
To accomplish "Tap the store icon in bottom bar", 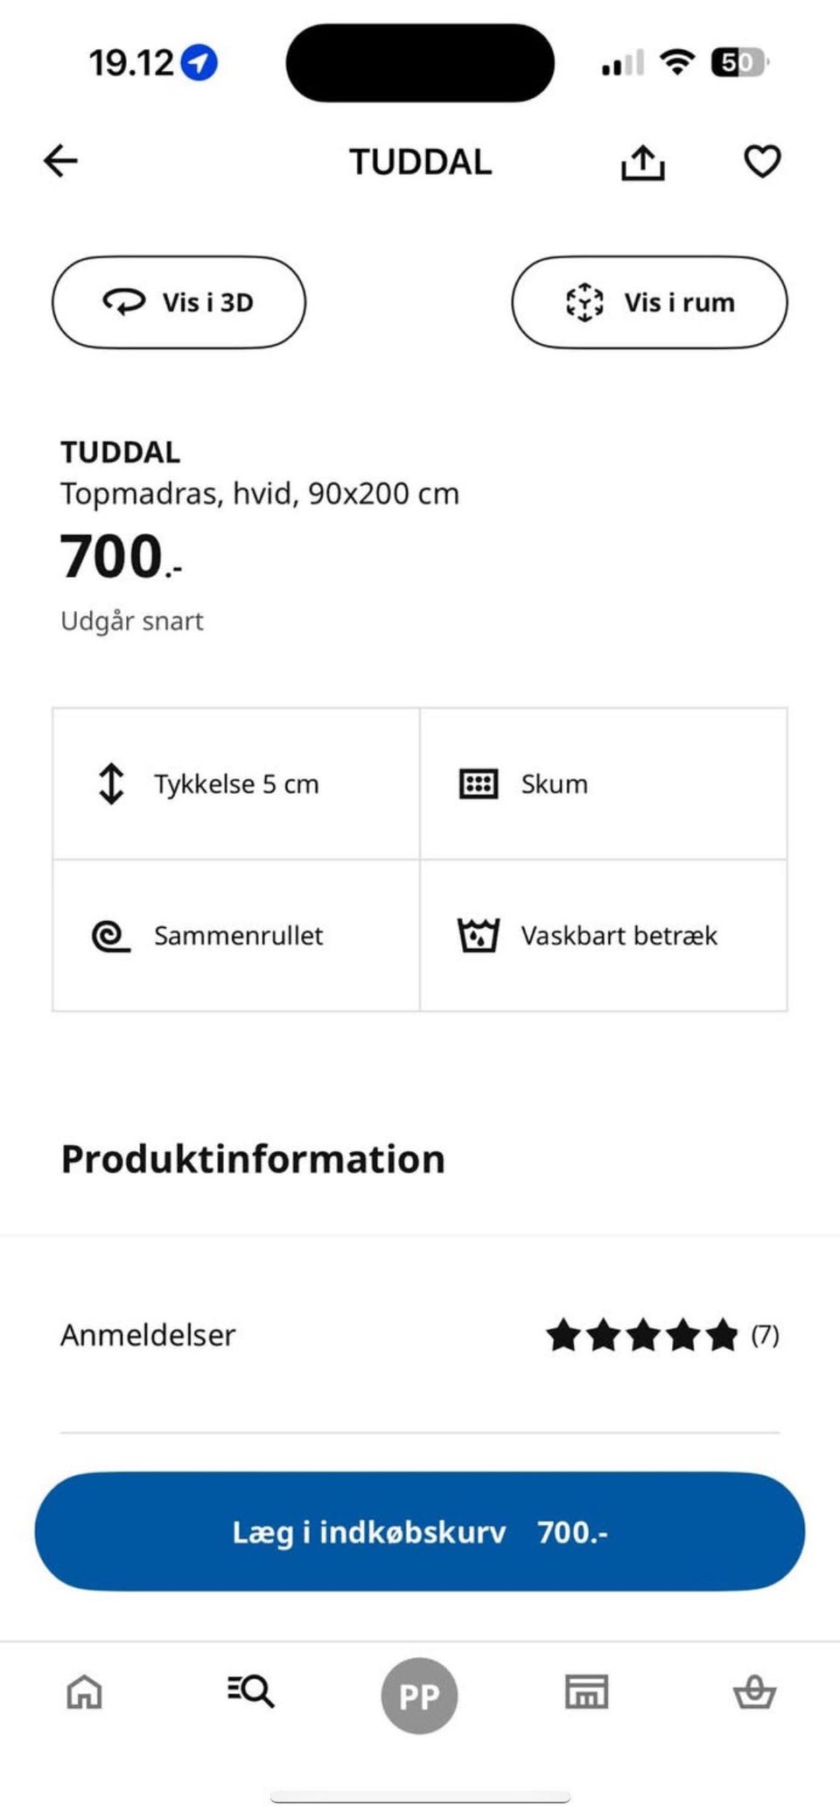I will coord(586,1692).
